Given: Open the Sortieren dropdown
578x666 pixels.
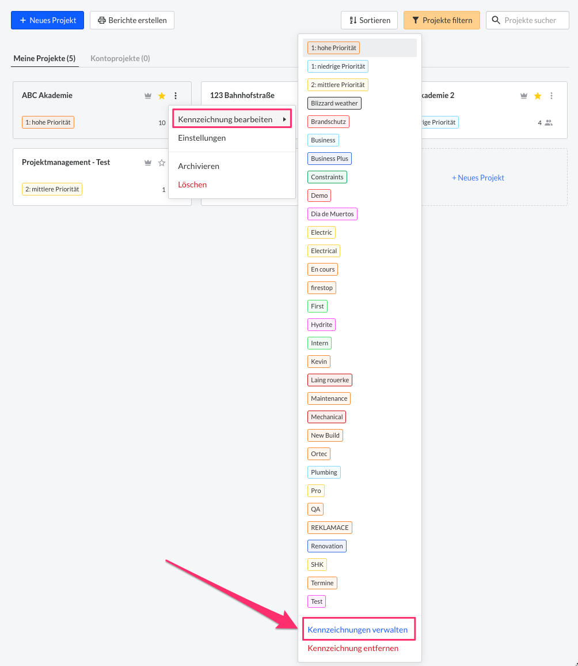Looking at the screenshot, I should pos(369,20).
